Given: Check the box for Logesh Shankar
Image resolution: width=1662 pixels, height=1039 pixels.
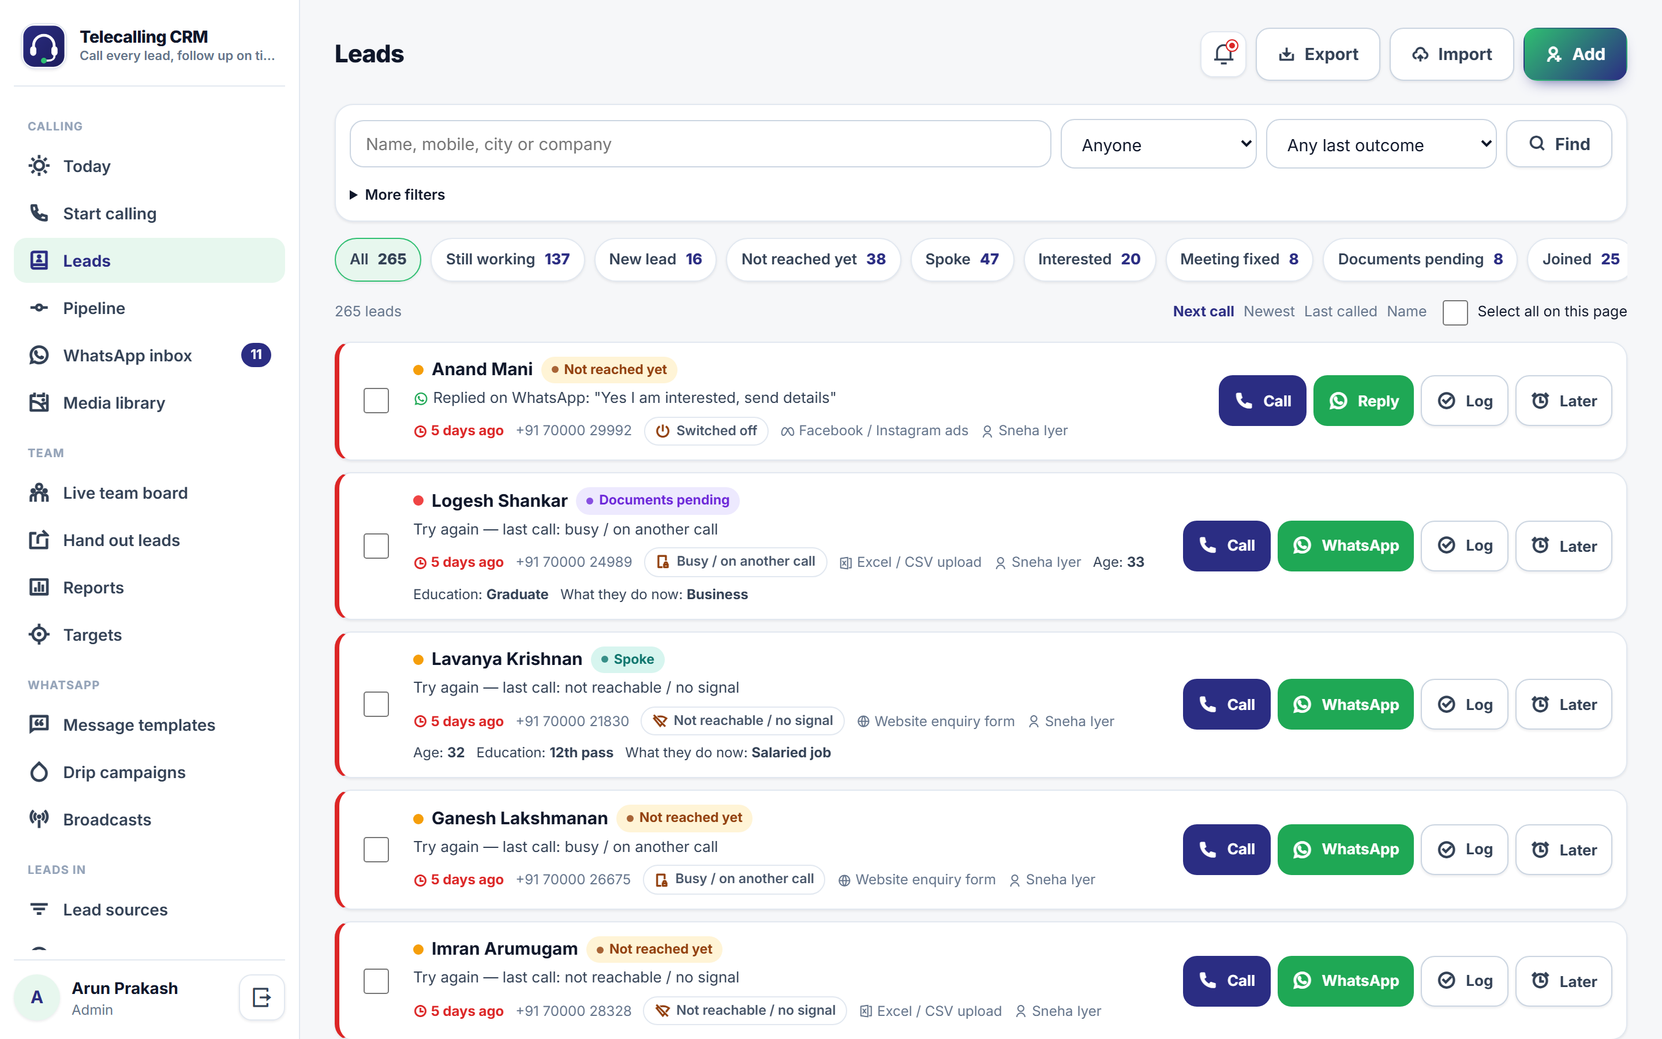Looking at the screenshot, I should (x=376, y=546).
